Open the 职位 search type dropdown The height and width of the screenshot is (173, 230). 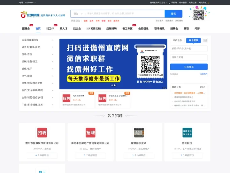click(x=78, y=14)
